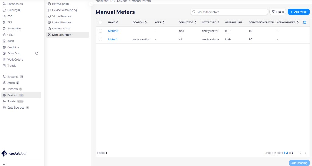This screenshot has width=312, height=166.
Task: Open the Virtual Devices submenu item
Action: (x=68, y=16)
